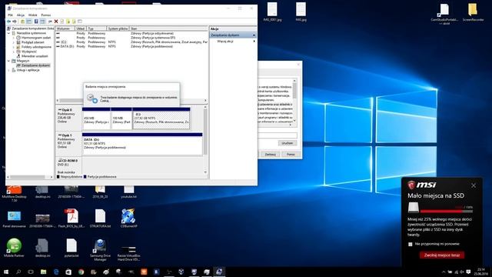492x277 pixels.
Task: Click the Pomoc button in background dialog
Action: [291, 155]
